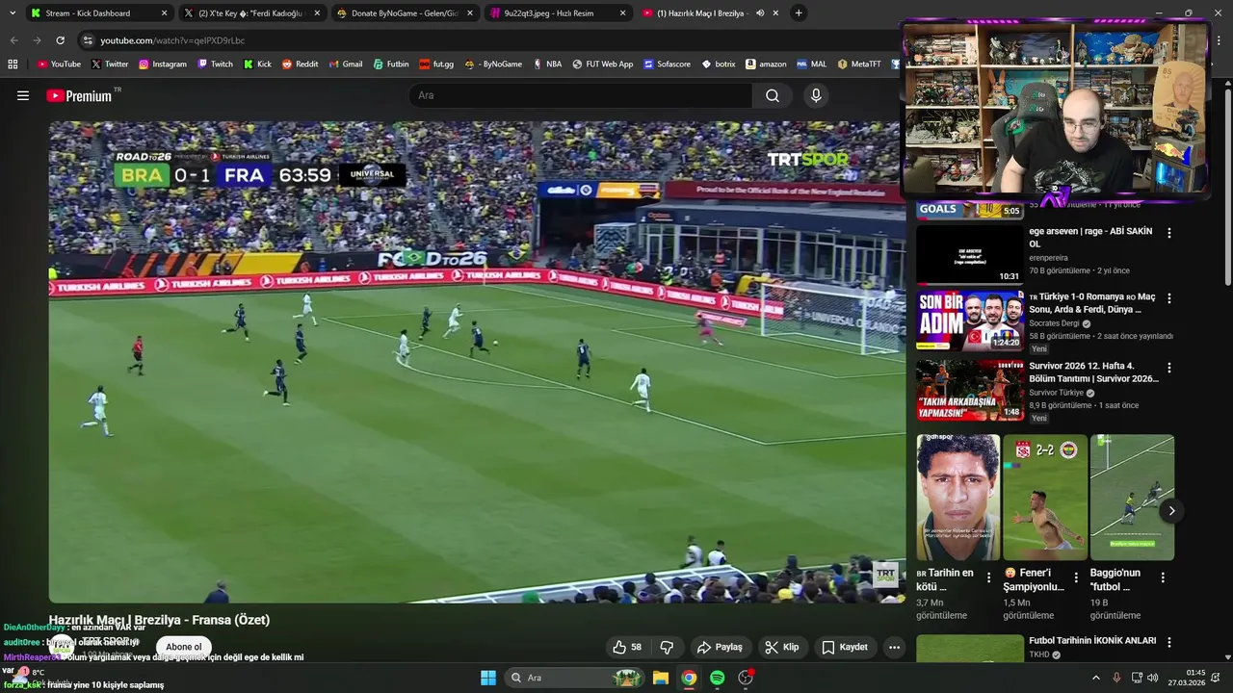
Task: Open Survivor 2026 'Takım arkadaşına' thumbnail
Action: pyautogui.click(x=970, y=390)
